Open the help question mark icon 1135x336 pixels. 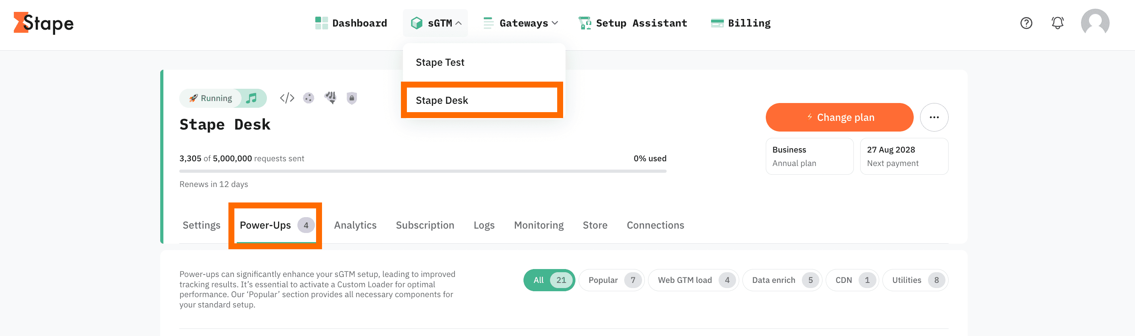click(1026, 23)
